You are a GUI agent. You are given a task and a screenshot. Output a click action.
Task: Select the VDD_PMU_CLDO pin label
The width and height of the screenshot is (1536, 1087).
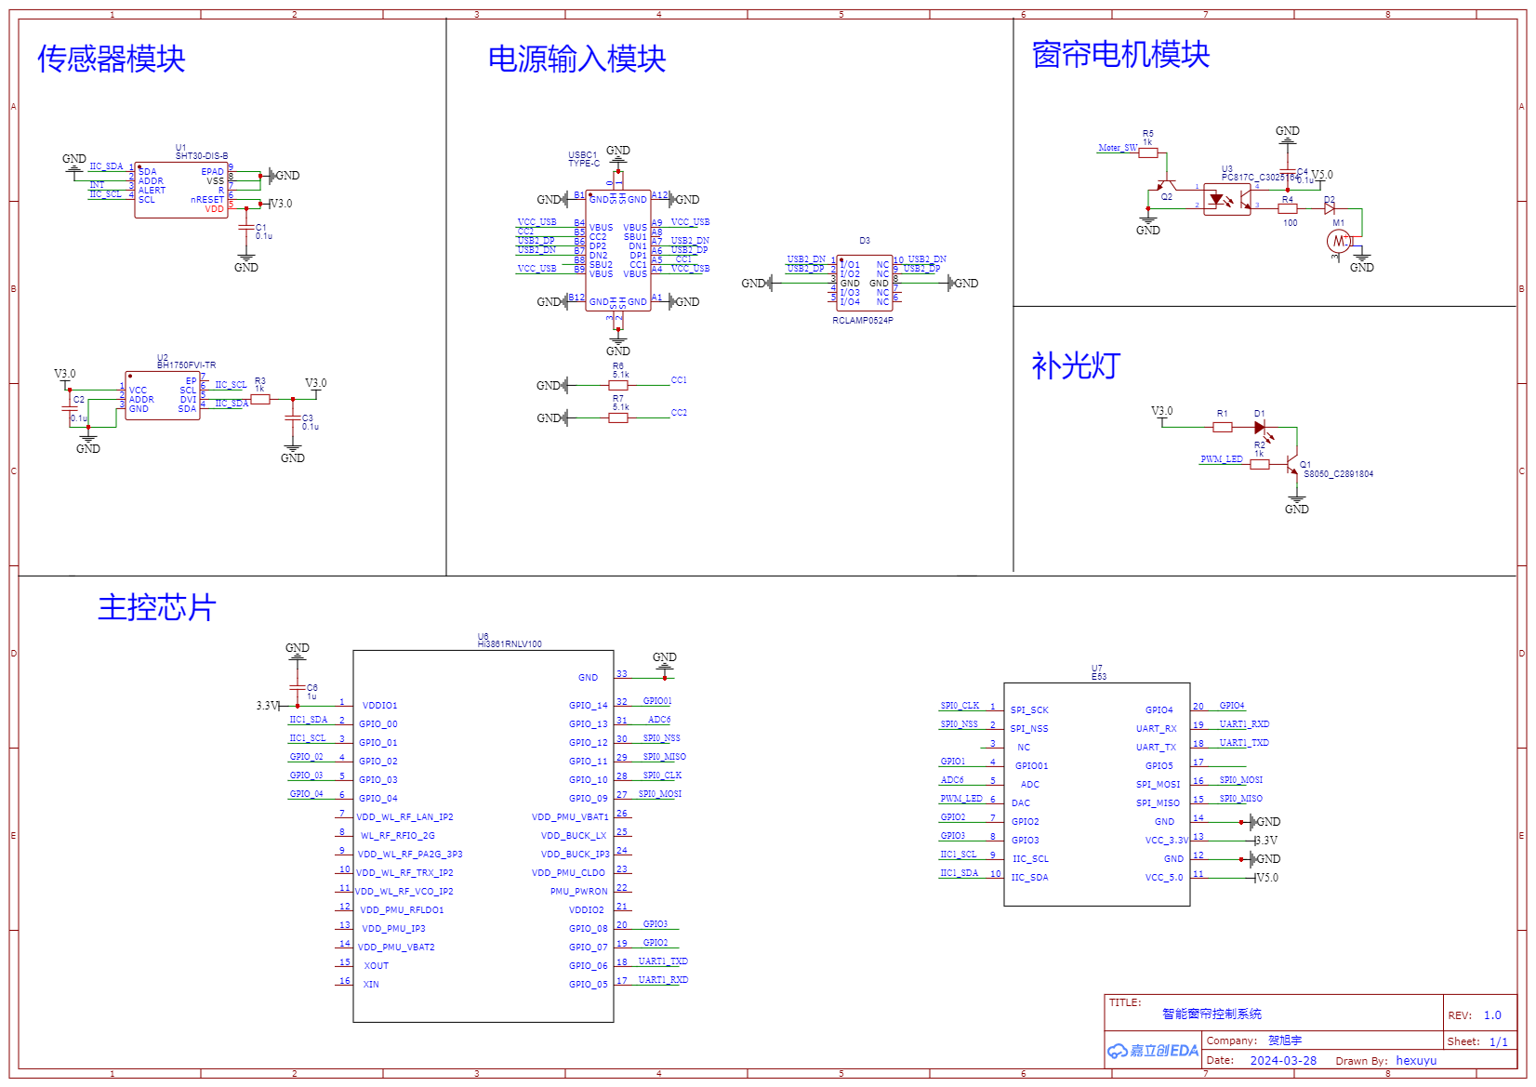pos(568,873)
